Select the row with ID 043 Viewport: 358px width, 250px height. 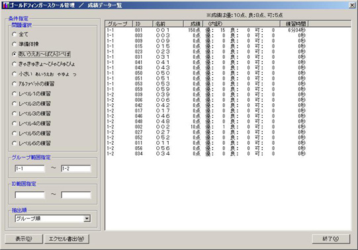pos(206,67)
